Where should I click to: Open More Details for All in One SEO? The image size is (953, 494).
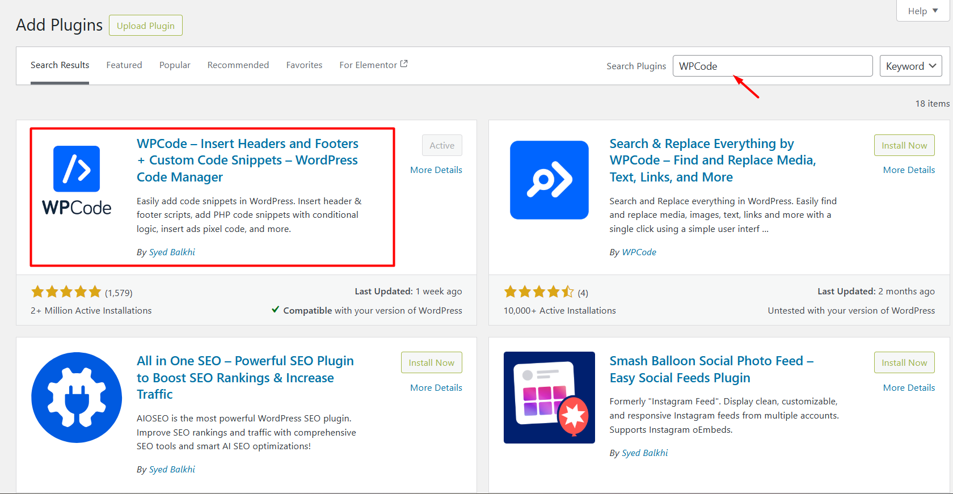436,388
